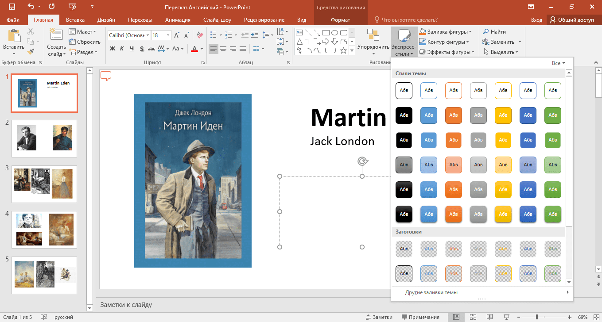Screen dimensions: 602x322
Task: Toggle underline Ч formatting
Action: click(x=132, y=49)
